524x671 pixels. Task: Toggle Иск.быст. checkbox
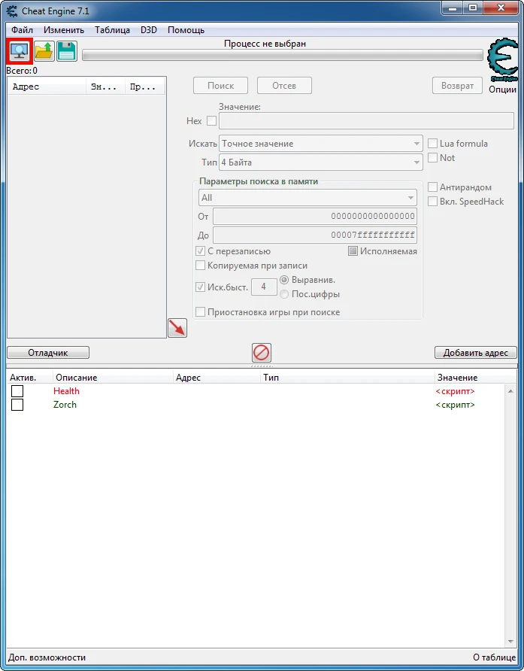pyautogui.click(x=200, y=287)
